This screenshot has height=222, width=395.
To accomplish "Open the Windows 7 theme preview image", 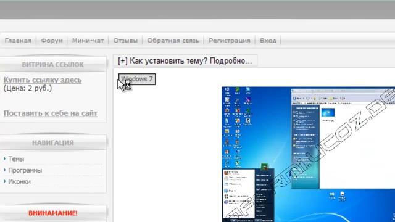I will (x=309, y=154).
